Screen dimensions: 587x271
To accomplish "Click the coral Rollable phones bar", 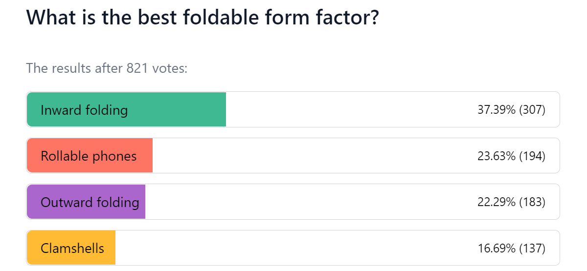I will point(90,155).
